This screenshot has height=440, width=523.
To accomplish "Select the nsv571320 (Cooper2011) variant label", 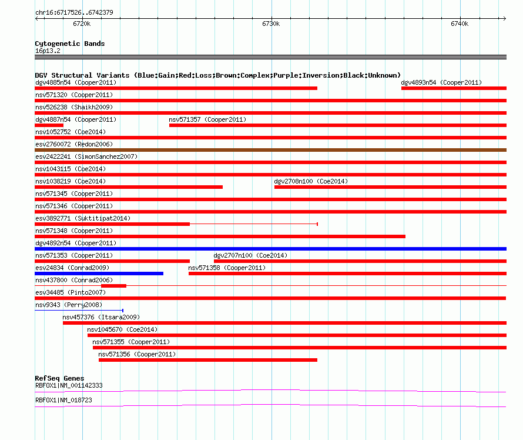I will (x=74, y=95).
